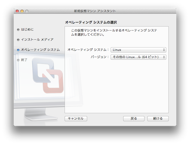Minimize the window with yellow button
This screenshot has height=145, width=190.
click(x=22, y=11)
